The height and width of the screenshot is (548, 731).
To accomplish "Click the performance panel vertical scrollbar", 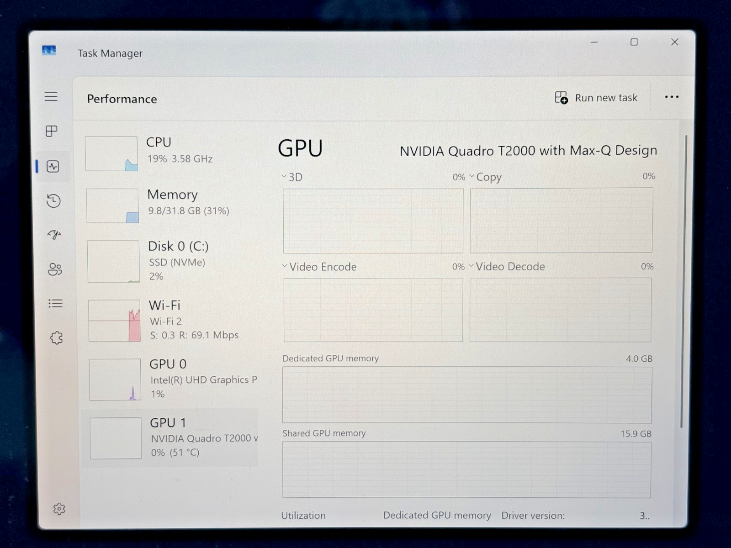I will (x=684, y=281).
